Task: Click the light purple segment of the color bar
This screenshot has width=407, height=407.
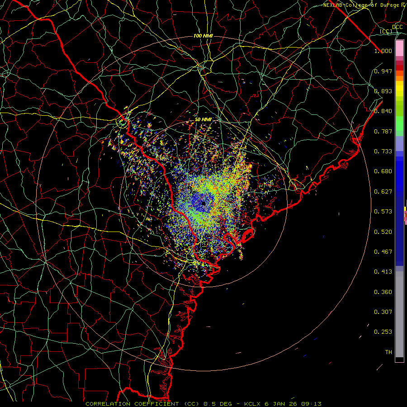Action: [x=399, y=143]
